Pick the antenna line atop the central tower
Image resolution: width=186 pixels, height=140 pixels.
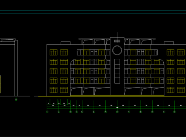click(x=117, y=35)
